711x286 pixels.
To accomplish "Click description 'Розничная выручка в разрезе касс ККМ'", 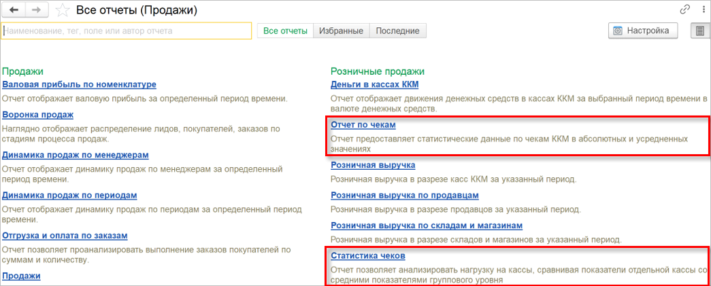I will pyautogui.click(x=453, y=179).
